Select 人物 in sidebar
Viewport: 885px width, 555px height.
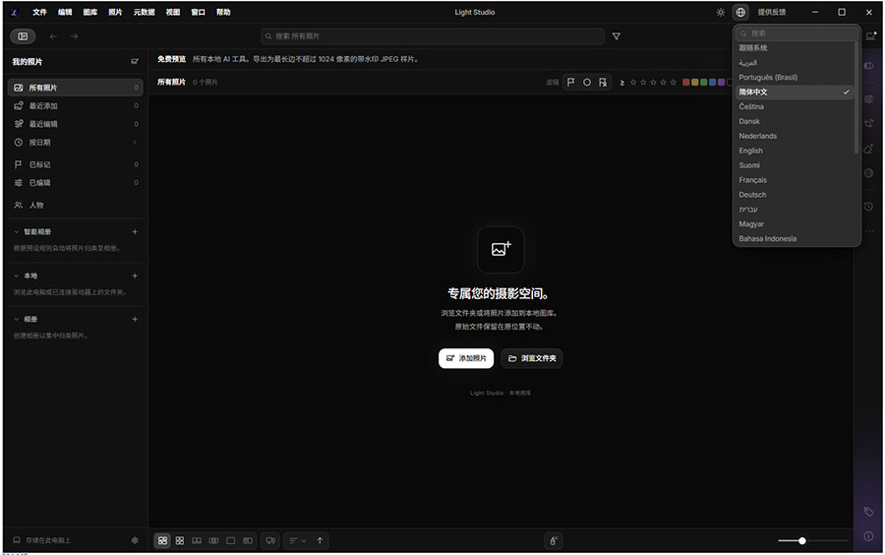(75, 205)
